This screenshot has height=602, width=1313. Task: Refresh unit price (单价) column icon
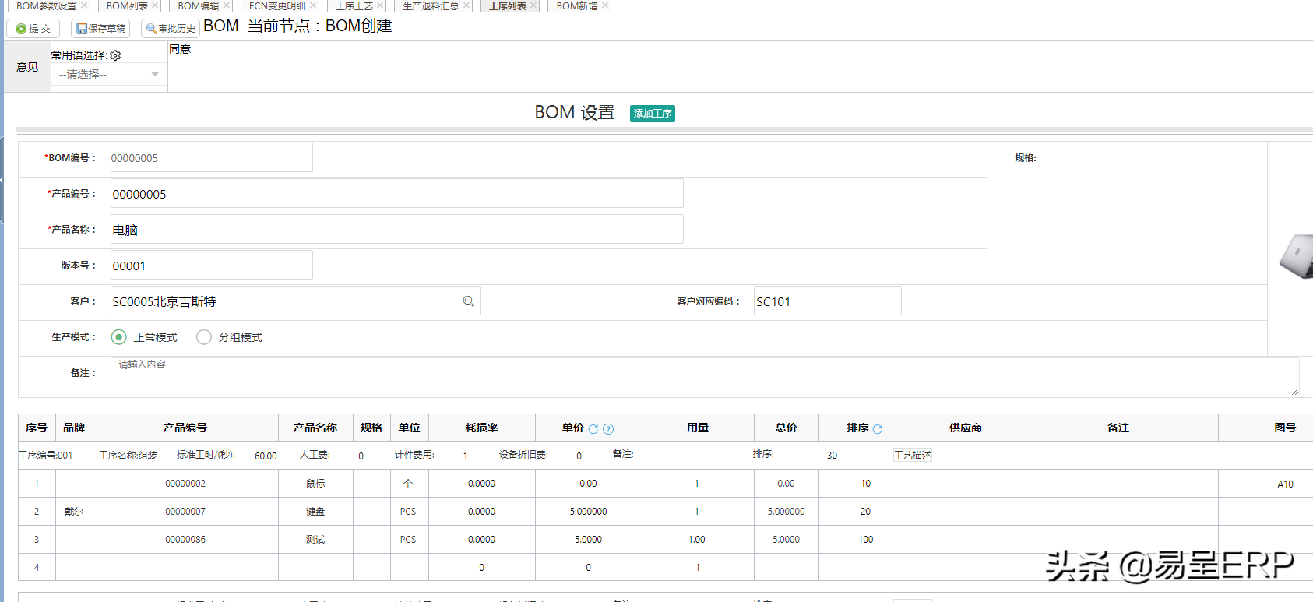[593, 429]
